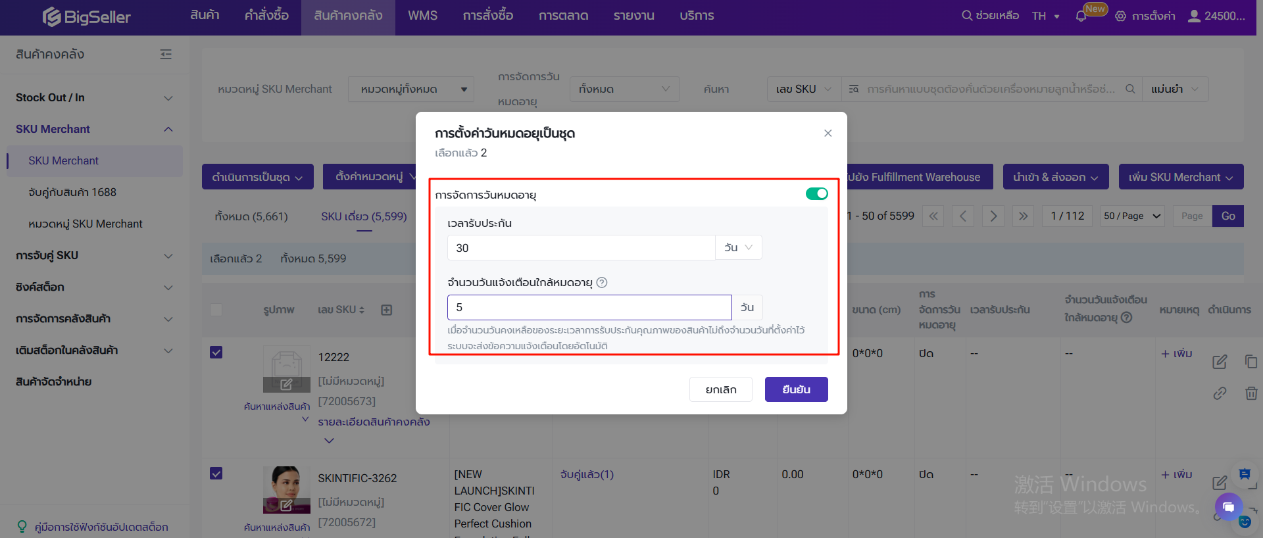This screenshot has width=1263, height=538.
Task: Click the Page number jump input field
Action: 1192,216
